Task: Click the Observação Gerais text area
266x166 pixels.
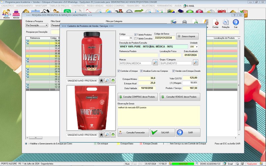Action: click(x=159, y=116)
